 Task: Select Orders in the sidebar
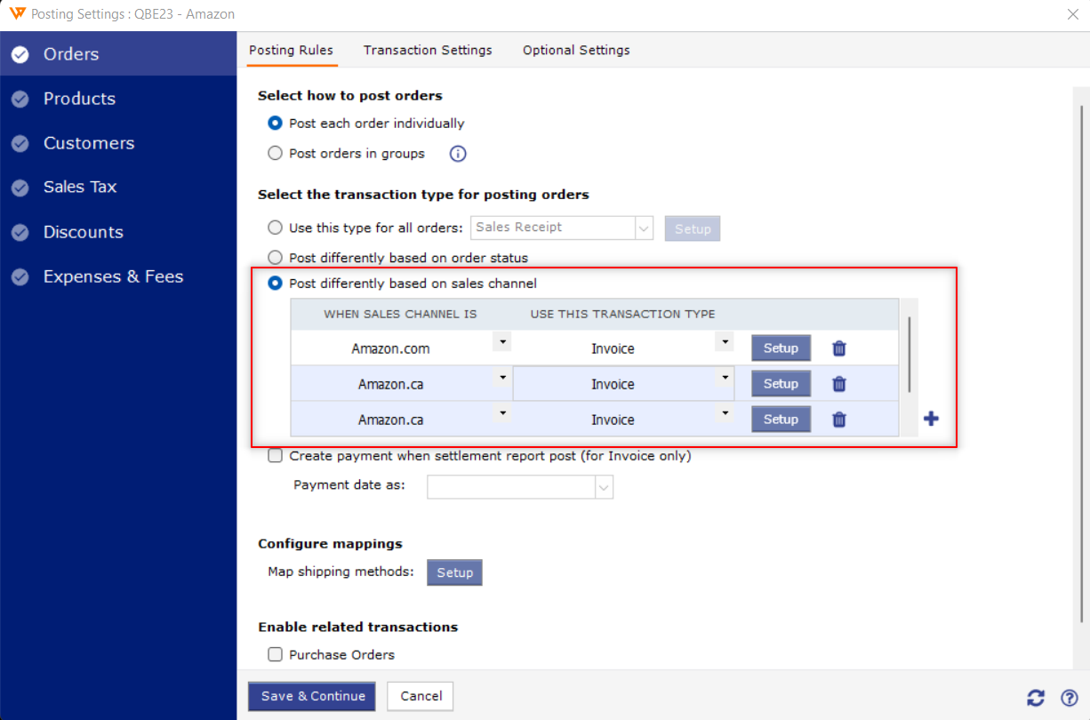click(x=118, y=54)
